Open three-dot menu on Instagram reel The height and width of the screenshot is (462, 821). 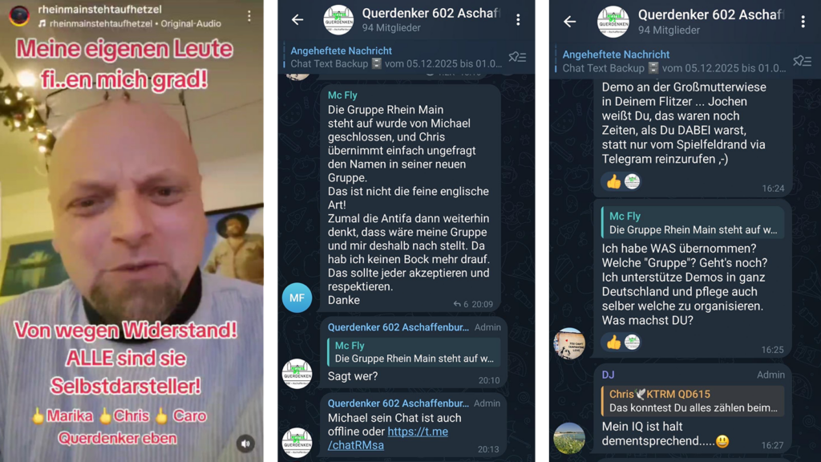pyautogui.click(x=249, y=16)
